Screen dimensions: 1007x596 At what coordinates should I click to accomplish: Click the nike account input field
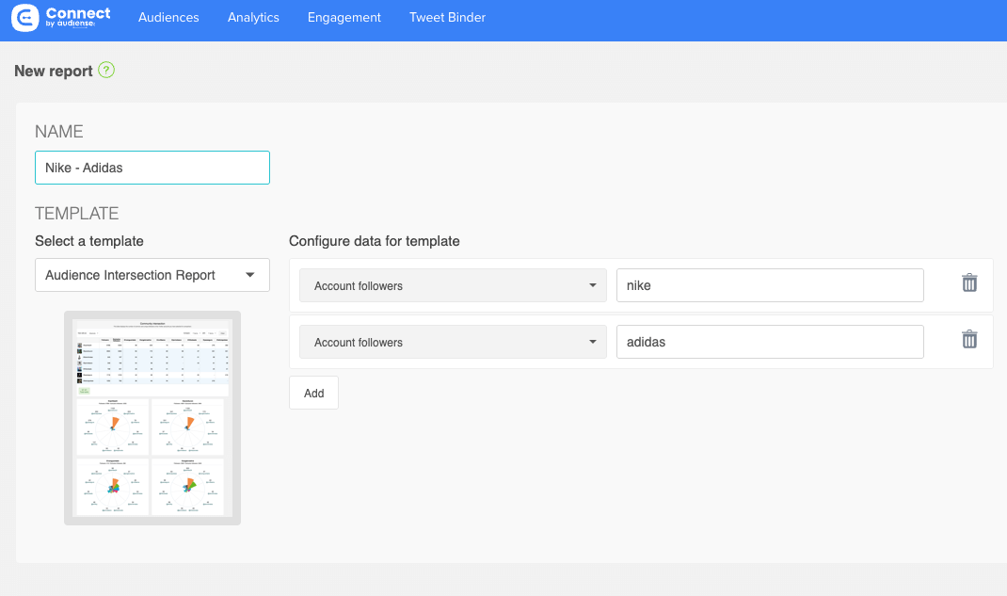(x=770, y=285)
